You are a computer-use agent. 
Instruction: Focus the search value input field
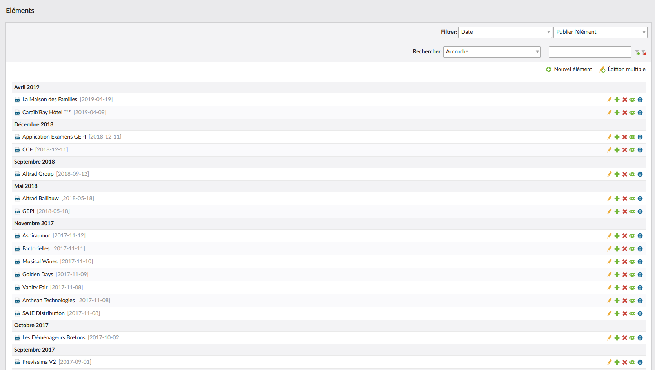click(590, 52)
